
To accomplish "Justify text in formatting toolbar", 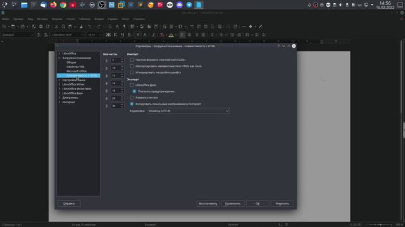I will 203,35.
